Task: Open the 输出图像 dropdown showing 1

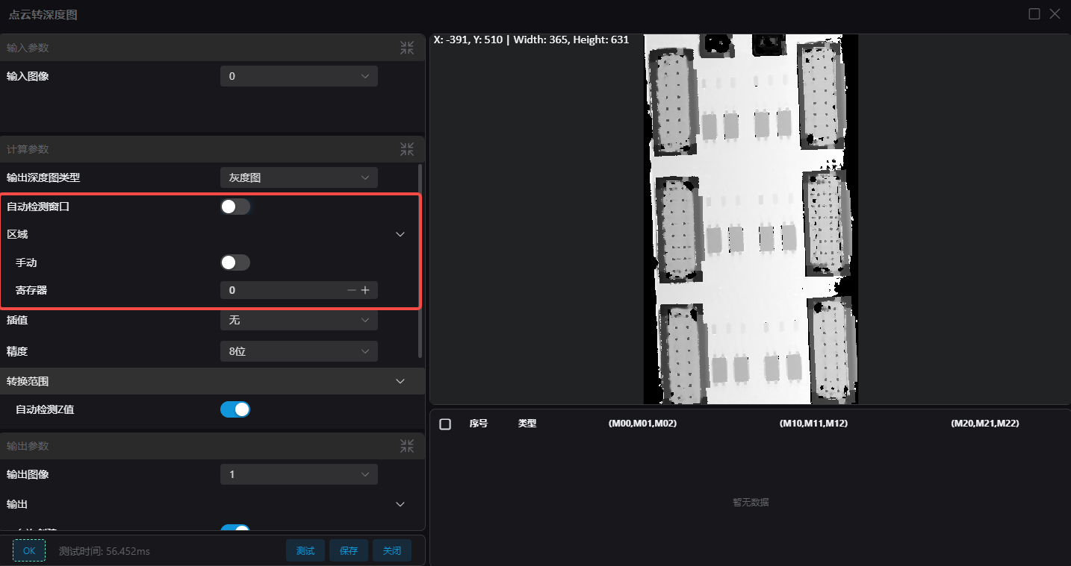Action: click(299, 474)
